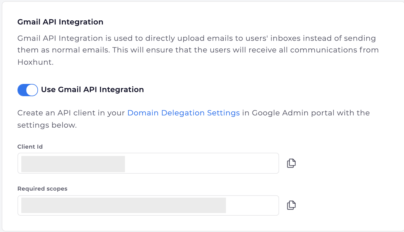
Task: Select the Gmail API Integration heading
Action: [60, 22]
